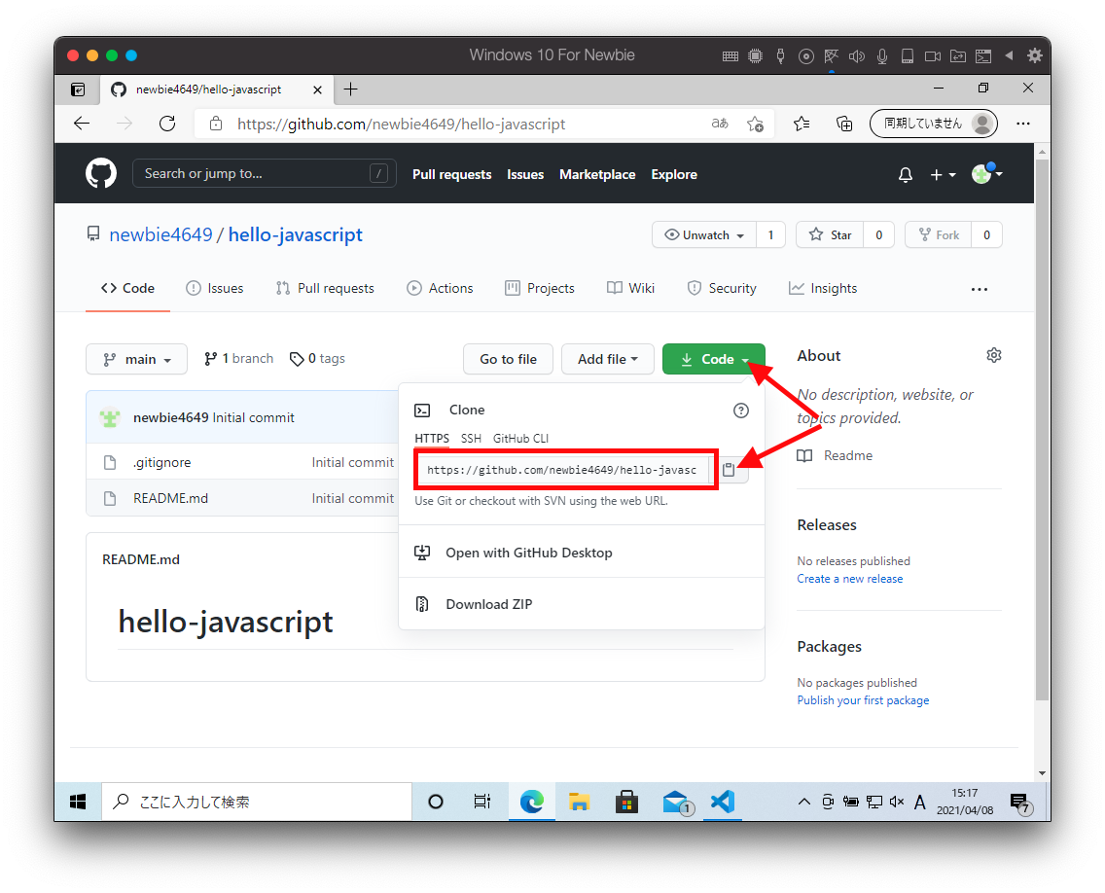Open Task View on taskbar

point(482,802)
